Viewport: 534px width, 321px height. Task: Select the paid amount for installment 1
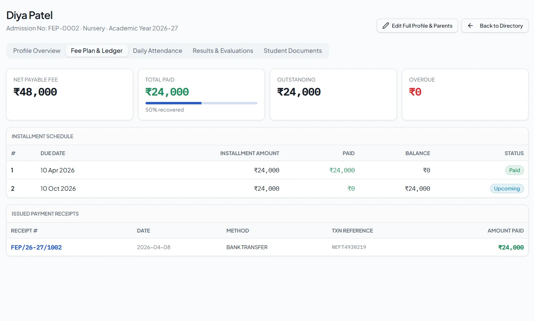point(342,170)
